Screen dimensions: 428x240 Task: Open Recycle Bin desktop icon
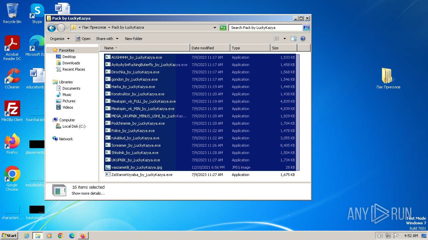pyautogui.click(x=12, y=14)
